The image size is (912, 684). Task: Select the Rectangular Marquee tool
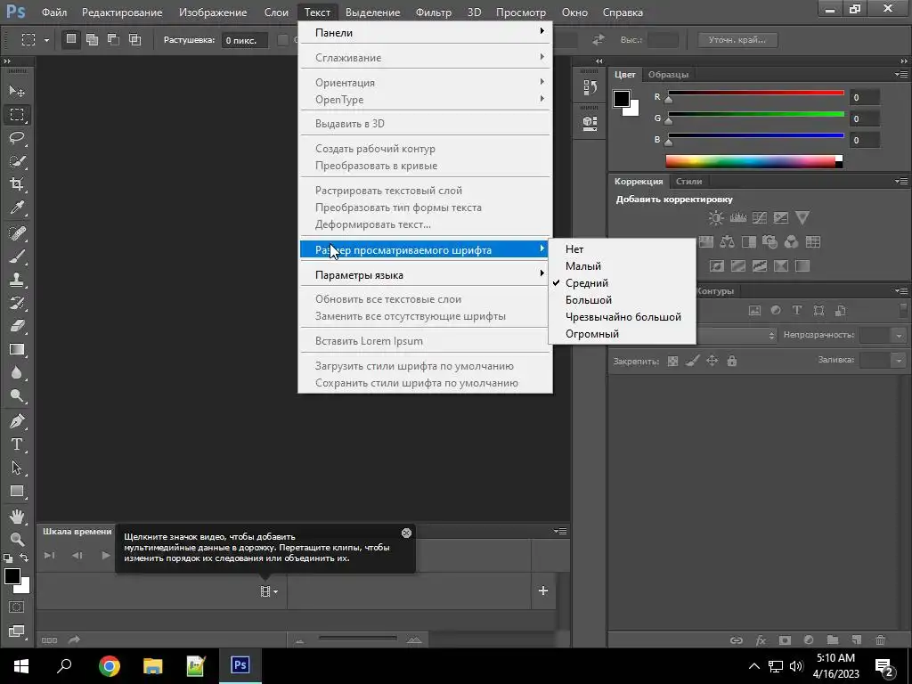(17, 115)
